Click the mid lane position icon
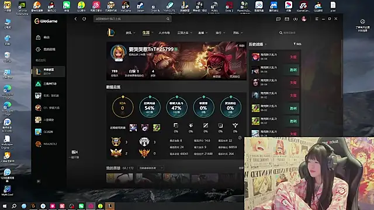 tap(206, 125)
